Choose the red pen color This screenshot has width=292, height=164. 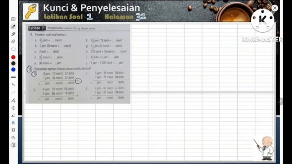pos(13,57)
